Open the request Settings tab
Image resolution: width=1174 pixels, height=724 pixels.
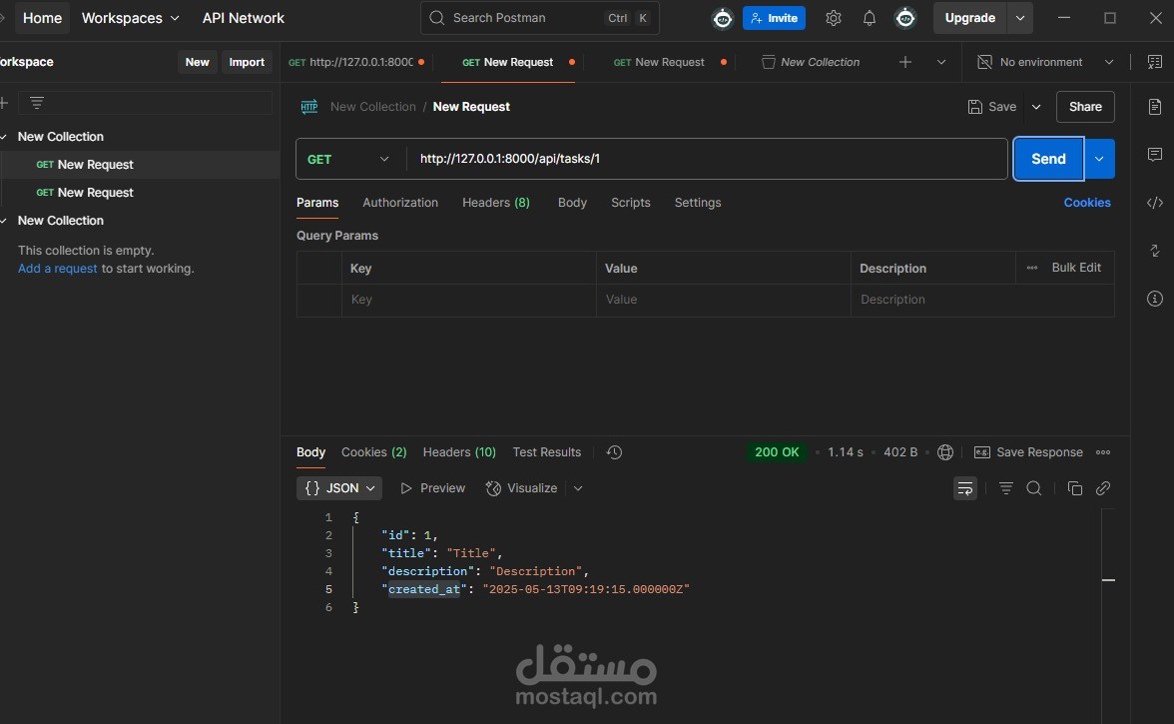pos(698,202)
